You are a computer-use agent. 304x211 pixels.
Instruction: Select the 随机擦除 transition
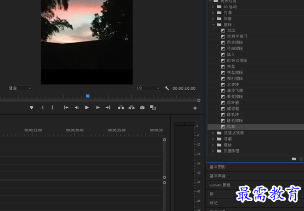pos(235,121)
